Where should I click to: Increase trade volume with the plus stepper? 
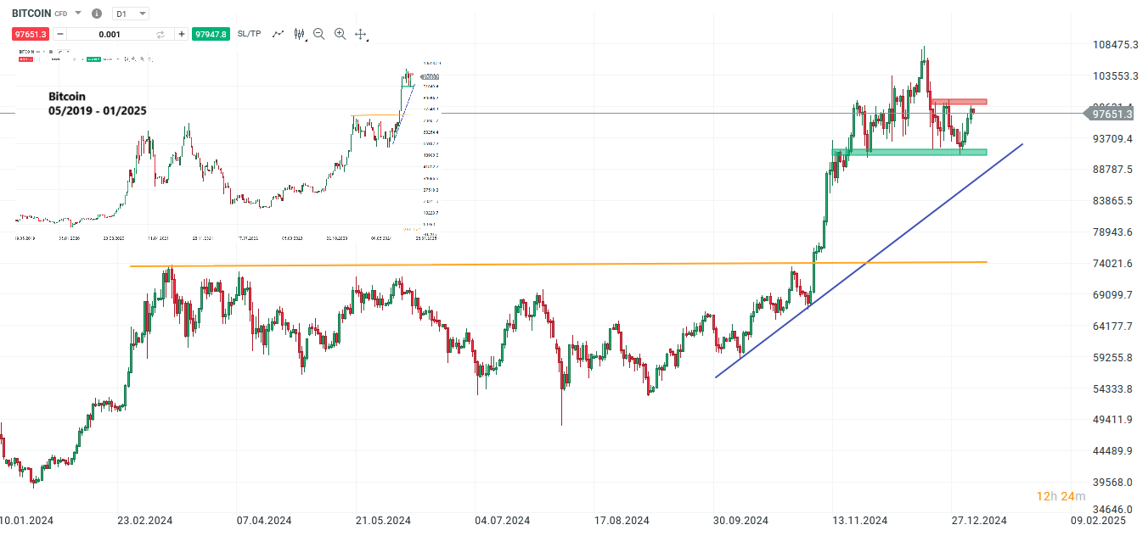(x=181, y=34)
